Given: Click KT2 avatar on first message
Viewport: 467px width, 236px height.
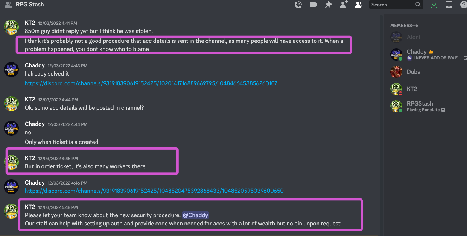Looking at the screenshot, I should (x=11, y=27).
